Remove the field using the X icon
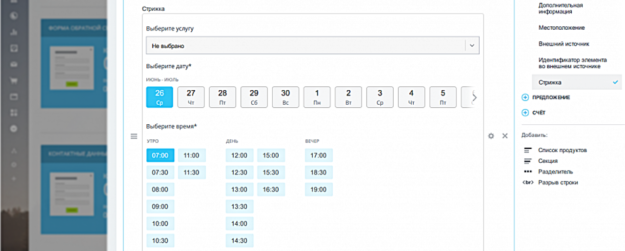Viewport: 625px width, 251px height. tap(505, 136)
